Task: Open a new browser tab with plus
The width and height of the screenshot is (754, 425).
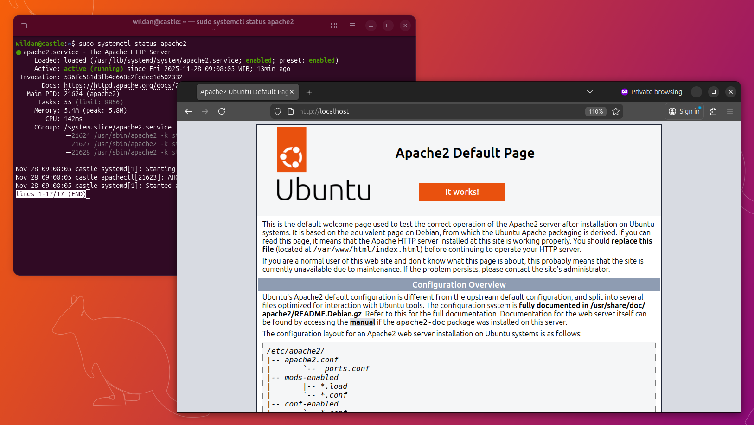Action: pyautogui.click(x=309, y=92)
